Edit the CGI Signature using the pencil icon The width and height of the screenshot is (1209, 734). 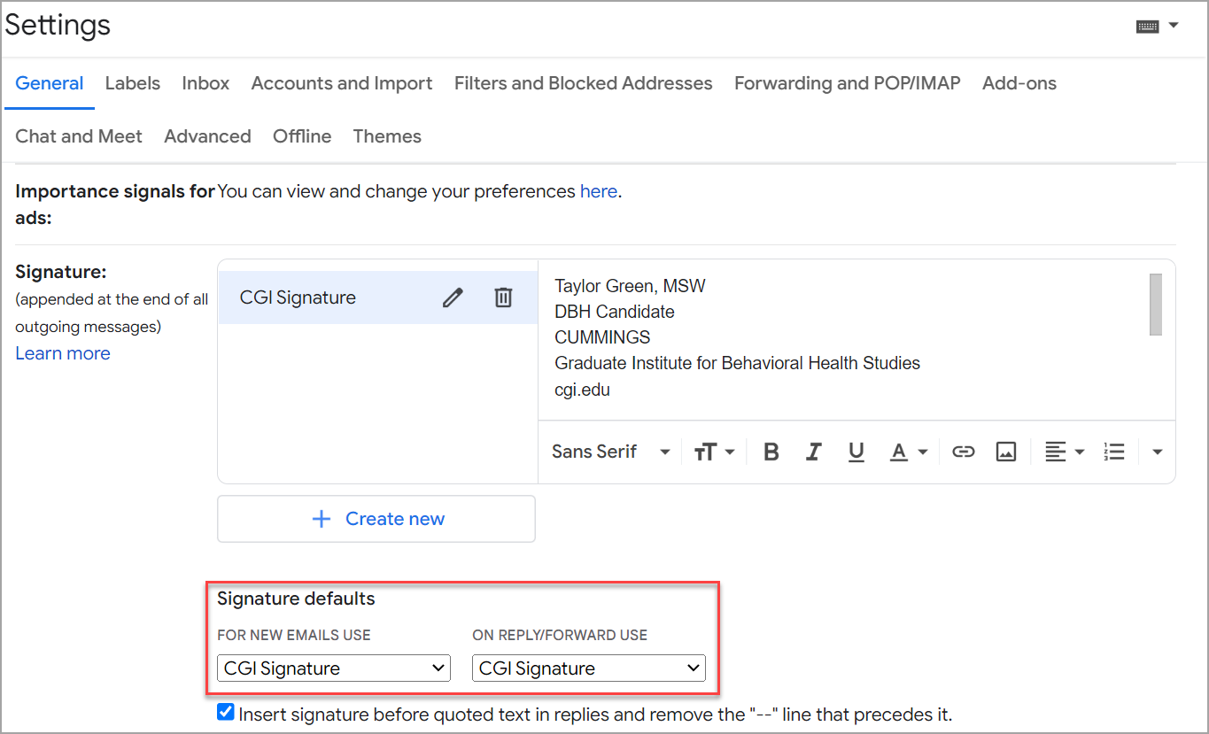(x=453, y=297)
